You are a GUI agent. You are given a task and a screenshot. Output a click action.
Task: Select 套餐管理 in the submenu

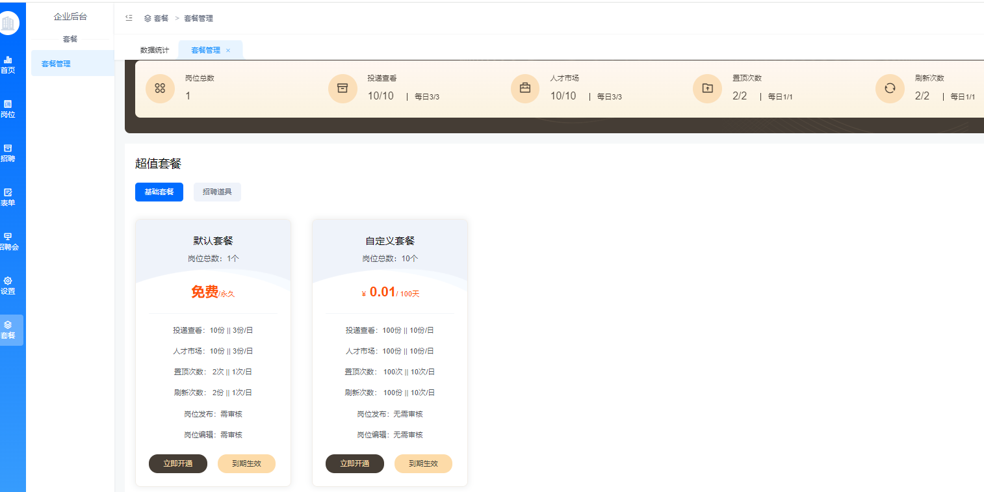pyautogui.click(x=57, y=64)
